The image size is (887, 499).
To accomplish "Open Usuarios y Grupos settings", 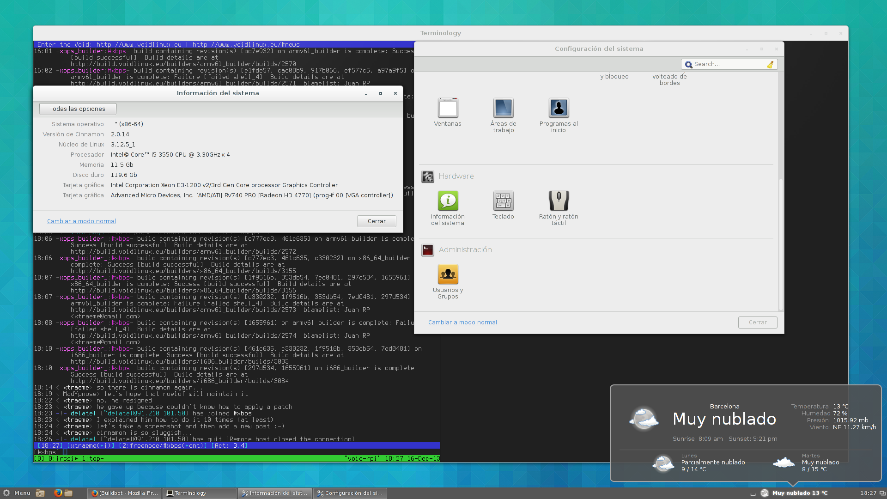I will click(448, 274).
